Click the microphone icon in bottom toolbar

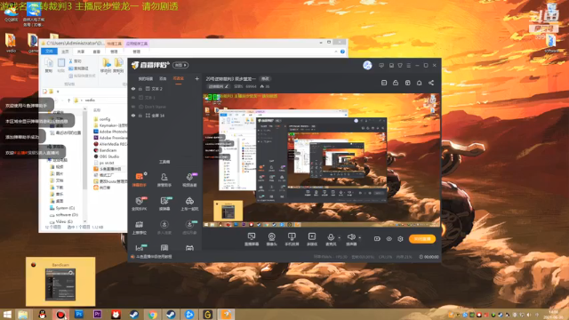click(331, 237)
